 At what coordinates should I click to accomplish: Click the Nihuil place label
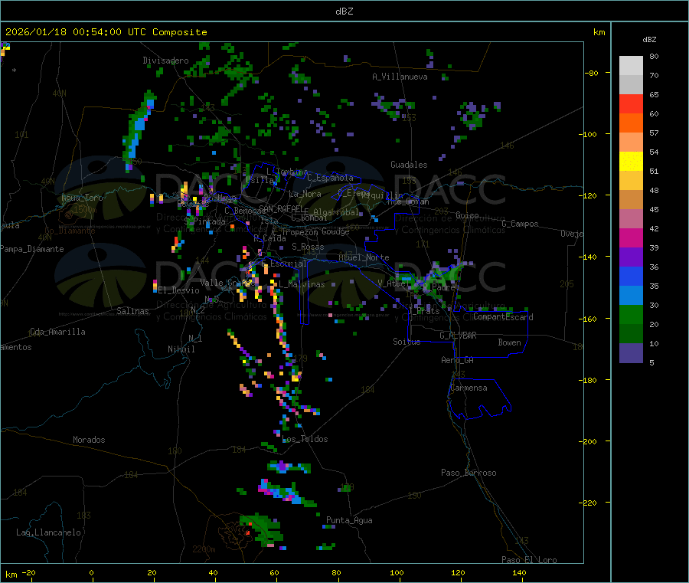pyautogui.click(x=181, y=349)
